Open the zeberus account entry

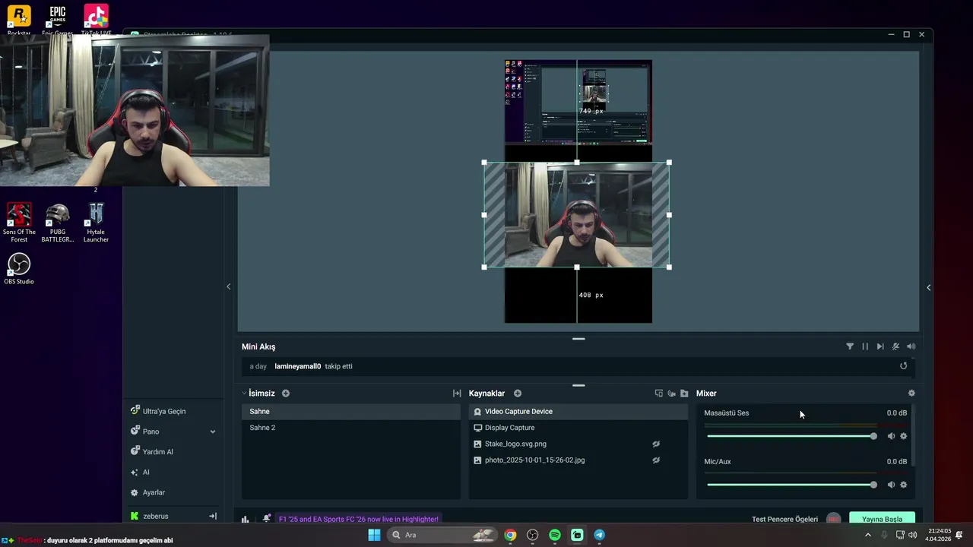150,516
